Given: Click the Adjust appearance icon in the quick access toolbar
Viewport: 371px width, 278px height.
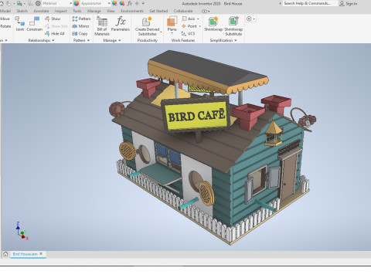Looking at the screenshot, I should click(114, 3).
